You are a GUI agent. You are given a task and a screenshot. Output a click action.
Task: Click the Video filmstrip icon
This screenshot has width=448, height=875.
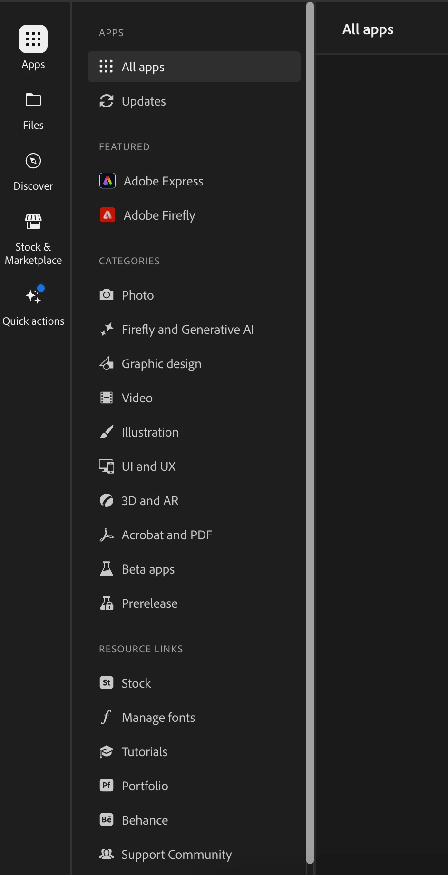(x=107, y=398)
